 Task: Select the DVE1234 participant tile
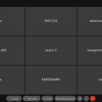51,21
